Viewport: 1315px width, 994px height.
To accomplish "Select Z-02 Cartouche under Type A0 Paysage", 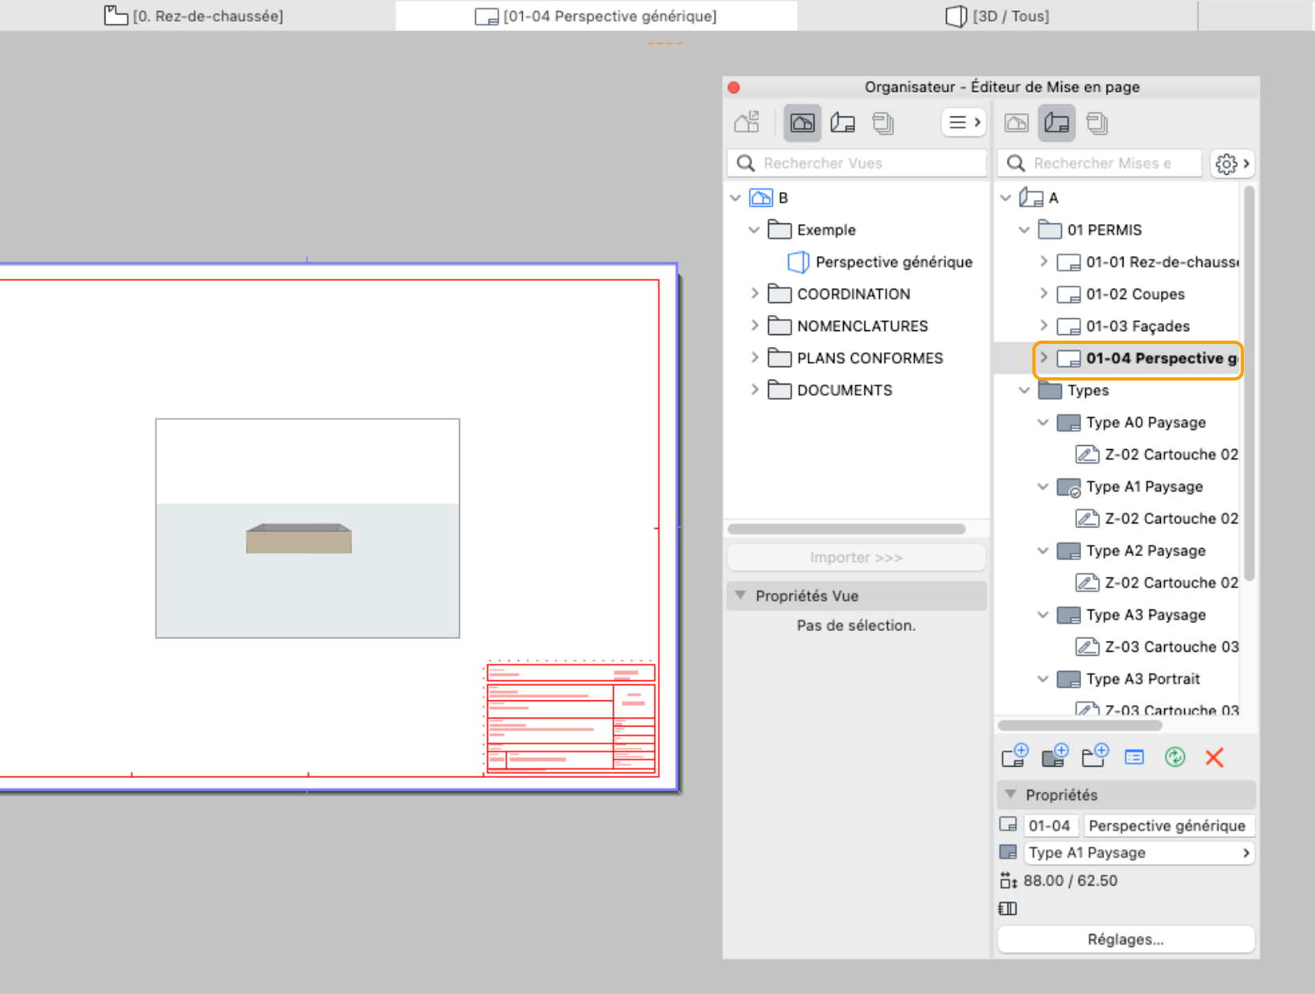I will [1157, 455].
